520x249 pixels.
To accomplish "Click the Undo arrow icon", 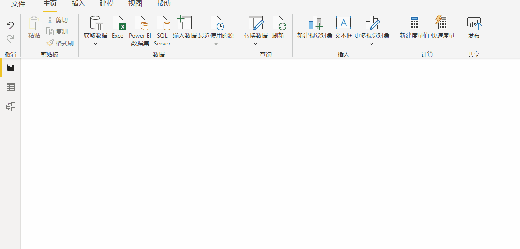I will point(10,25).
